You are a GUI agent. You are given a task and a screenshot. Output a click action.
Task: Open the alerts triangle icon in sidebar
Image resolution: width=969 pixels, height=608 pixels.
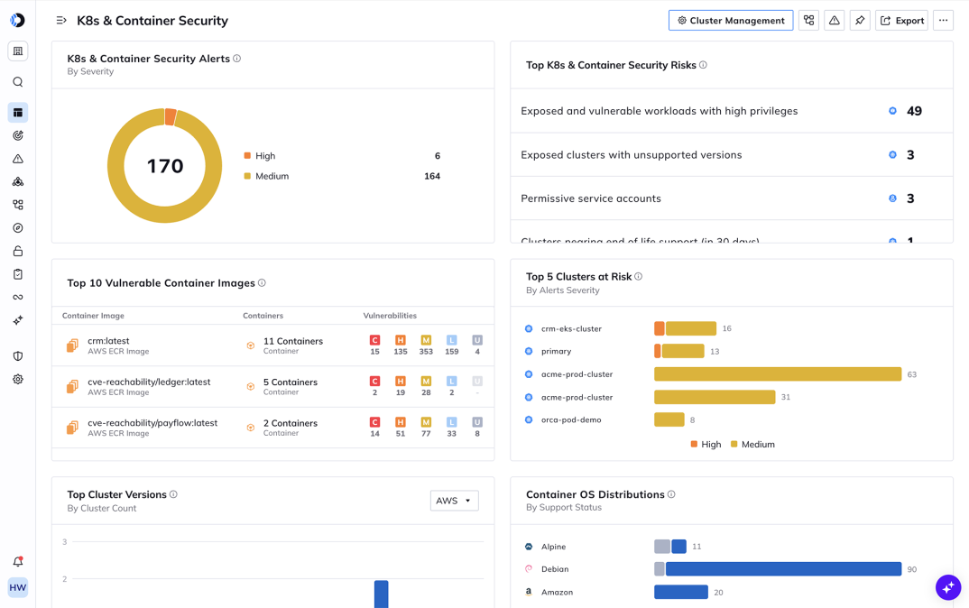click(x=18, y=159)
